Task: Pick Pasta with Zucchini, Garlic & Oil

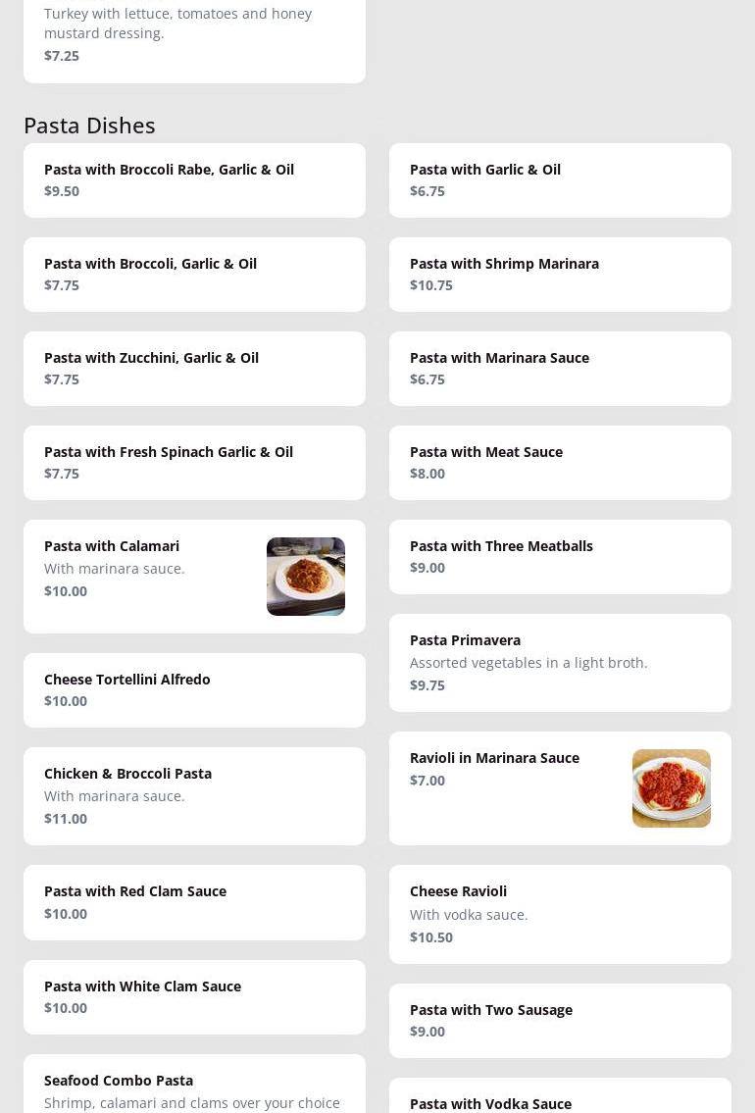Action: pyautogui.click(x=194, y=369)
